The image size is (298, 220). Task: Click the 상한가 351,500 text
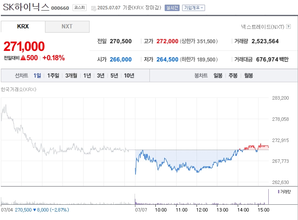pyautogui.click(x=199, y=41)
